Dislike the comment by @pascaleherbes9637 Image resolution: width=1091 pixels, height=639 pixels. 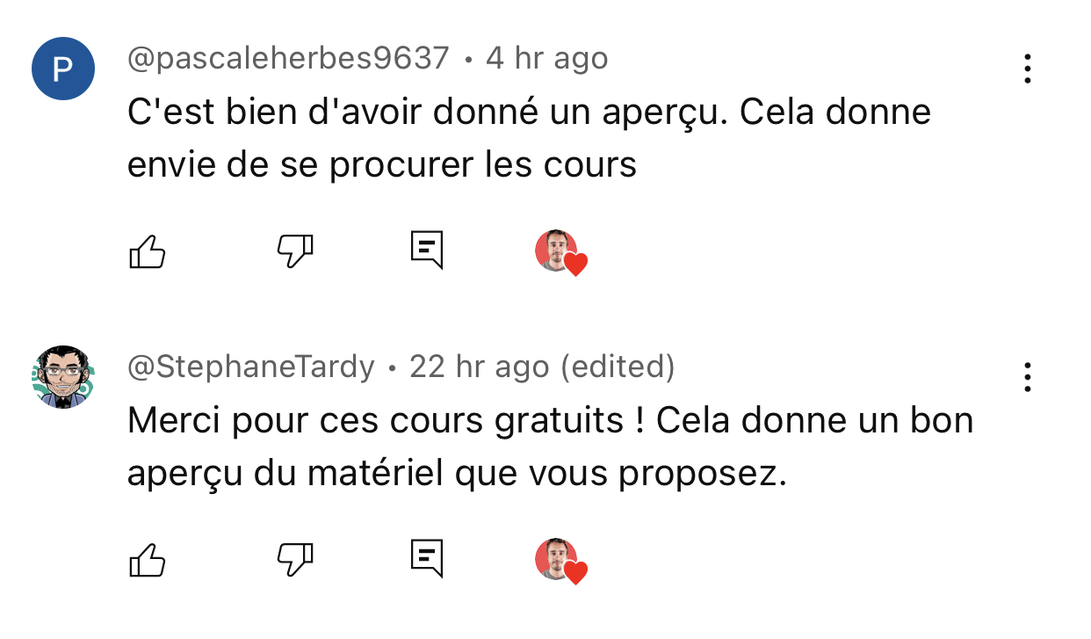[x=295, y=252]
